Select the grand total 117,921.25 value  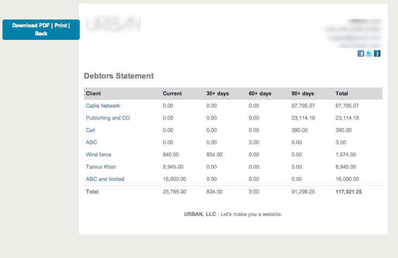coord(349,191)
